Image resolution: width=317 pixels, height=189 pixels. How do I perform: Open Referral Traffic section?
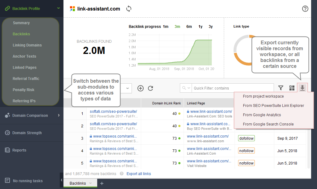(x=26, y=78)
